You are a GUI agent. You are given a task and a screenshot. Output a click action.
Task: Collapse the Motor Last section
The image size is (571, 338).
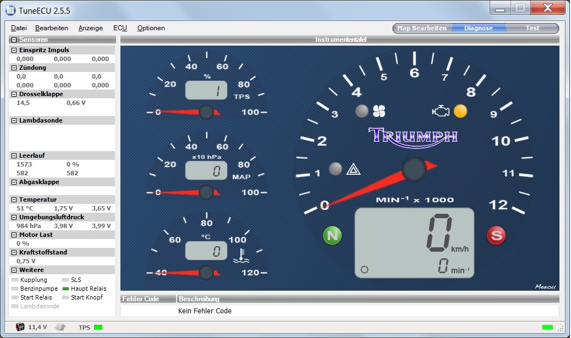tap(14, 235)
